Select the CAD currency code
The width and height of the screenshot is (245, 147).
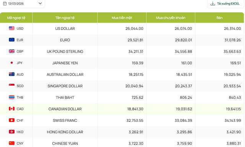pyautogui.click(x=20, y=109)
